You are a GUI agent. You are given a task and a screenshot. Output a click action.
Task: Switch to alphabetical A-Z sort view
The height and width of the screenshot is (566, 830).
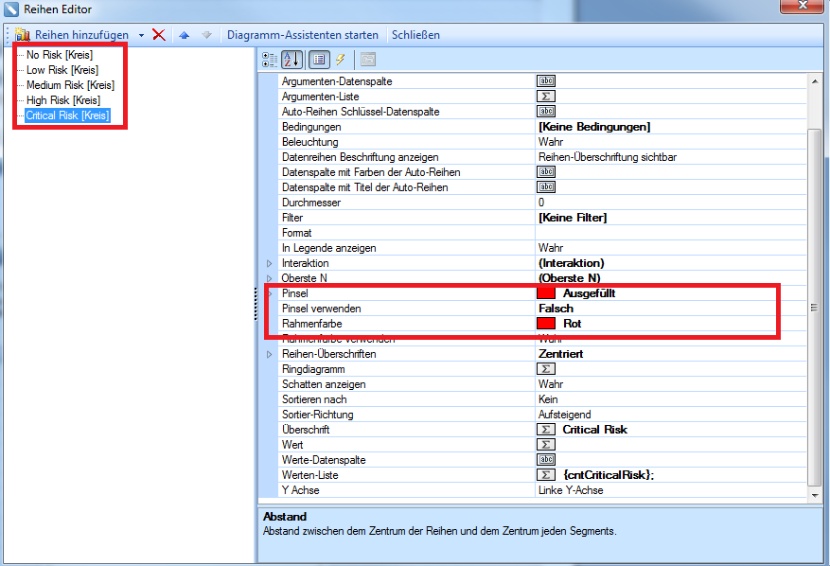click(x=292, y=60)
